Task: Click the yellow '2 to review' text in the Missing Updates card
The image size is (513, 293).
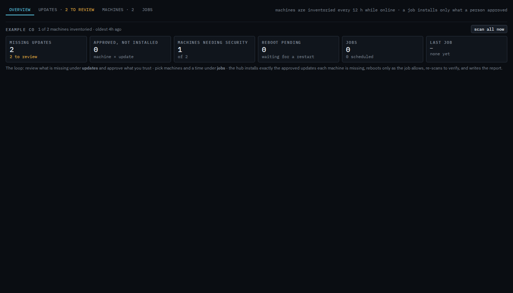Action: click(24, 57)
